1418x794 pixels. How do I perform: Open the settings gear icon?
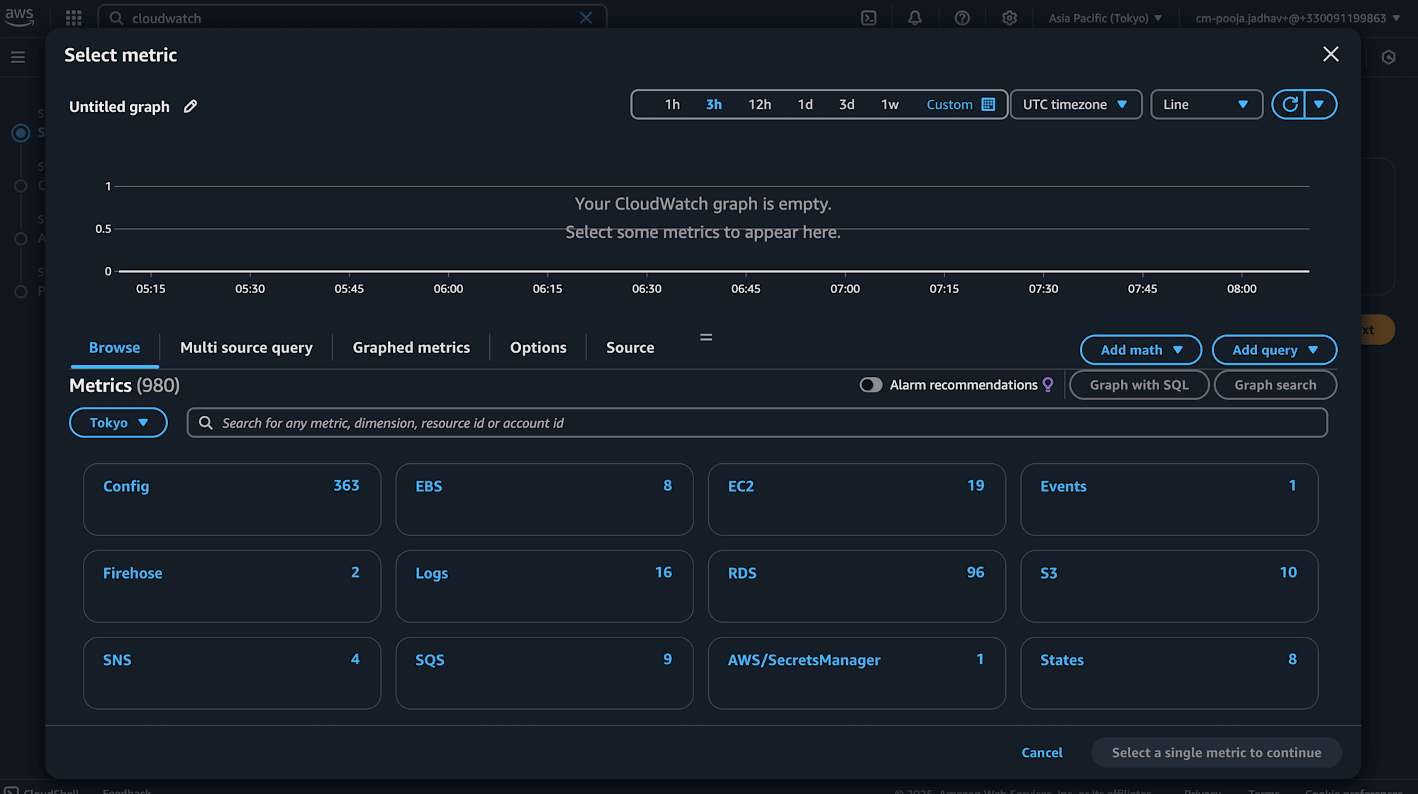pyautogui.click(x=1010, y=18)
